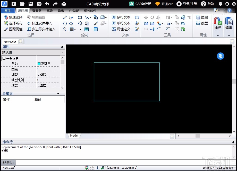Choose the rectangle drawing tool
The width and height of the screenshot is (237, 171).
coord(80,17)
